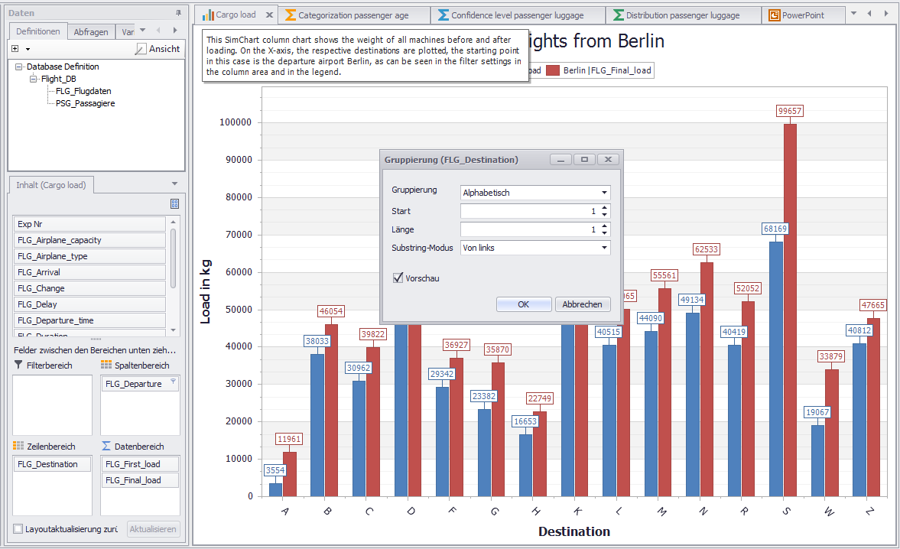Switch to Categorization passenger age tab
This screenshot has height=549, width=900.
tap(353, 15)
